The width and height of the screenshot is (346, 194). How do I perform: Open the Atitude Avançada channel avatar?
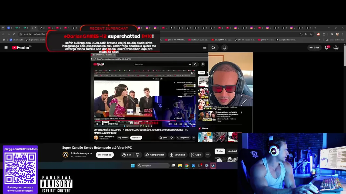point(65,154)
